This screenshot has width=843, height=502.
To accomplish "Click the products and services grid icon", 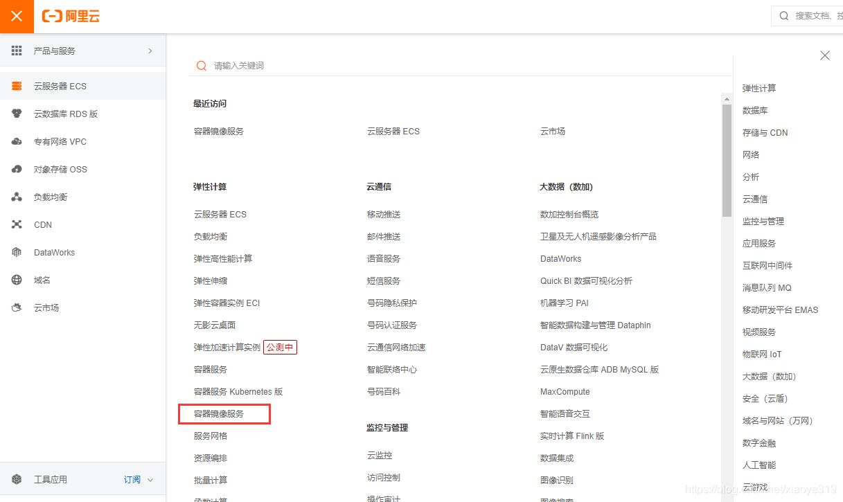I will [17, 51].
